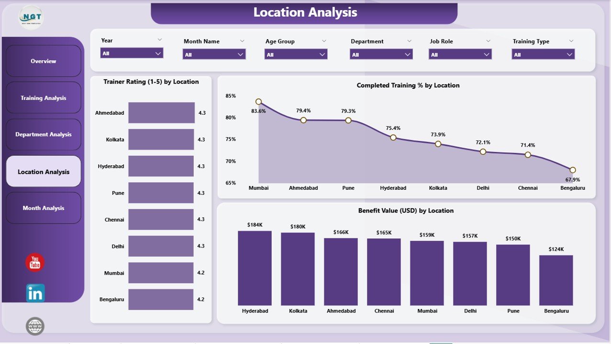Navigate to Training Analysis
611x344 pixels.
coord(43,97)
